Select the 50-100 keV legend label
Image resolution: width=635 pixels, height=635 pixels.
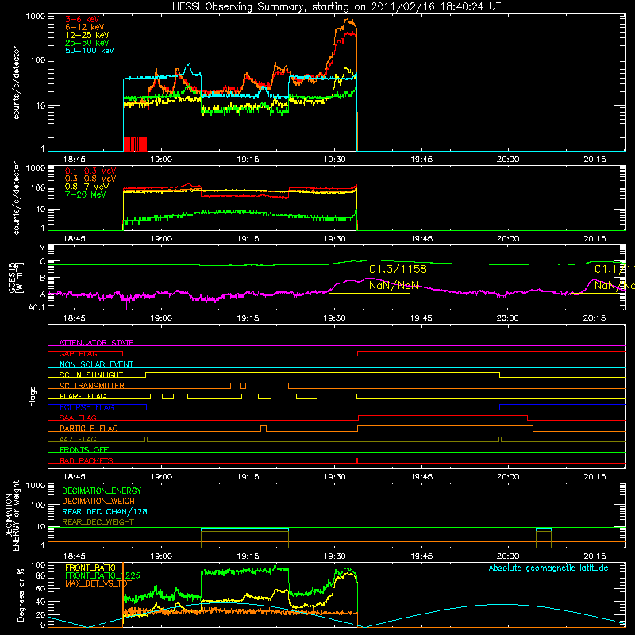click(x=90, y=51)
